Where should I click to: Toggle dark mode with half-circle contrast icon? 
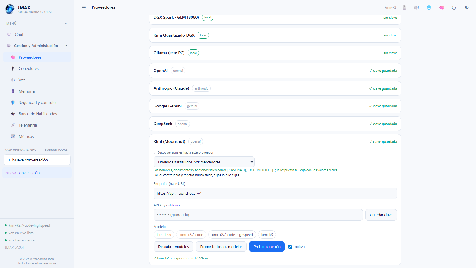[x=466, y=7]
